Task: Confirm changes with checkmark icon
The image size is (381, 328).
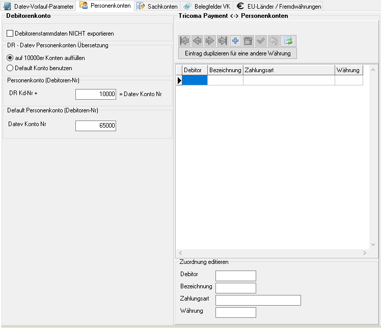Action: pyautogui.click(x=261, y=41)
